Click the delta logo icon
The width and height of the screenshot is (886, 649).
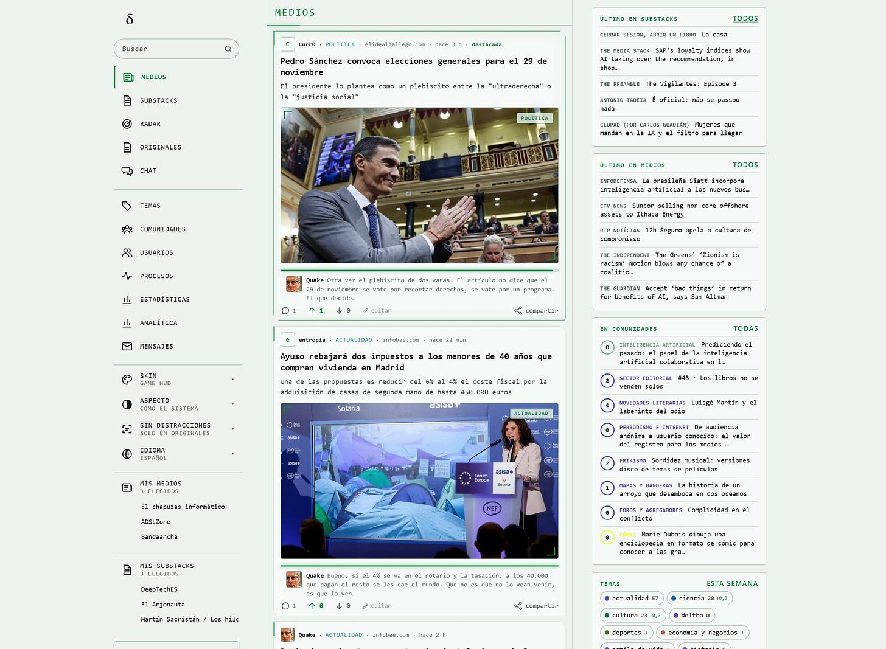pyautogui.click(x=129, y=19)
